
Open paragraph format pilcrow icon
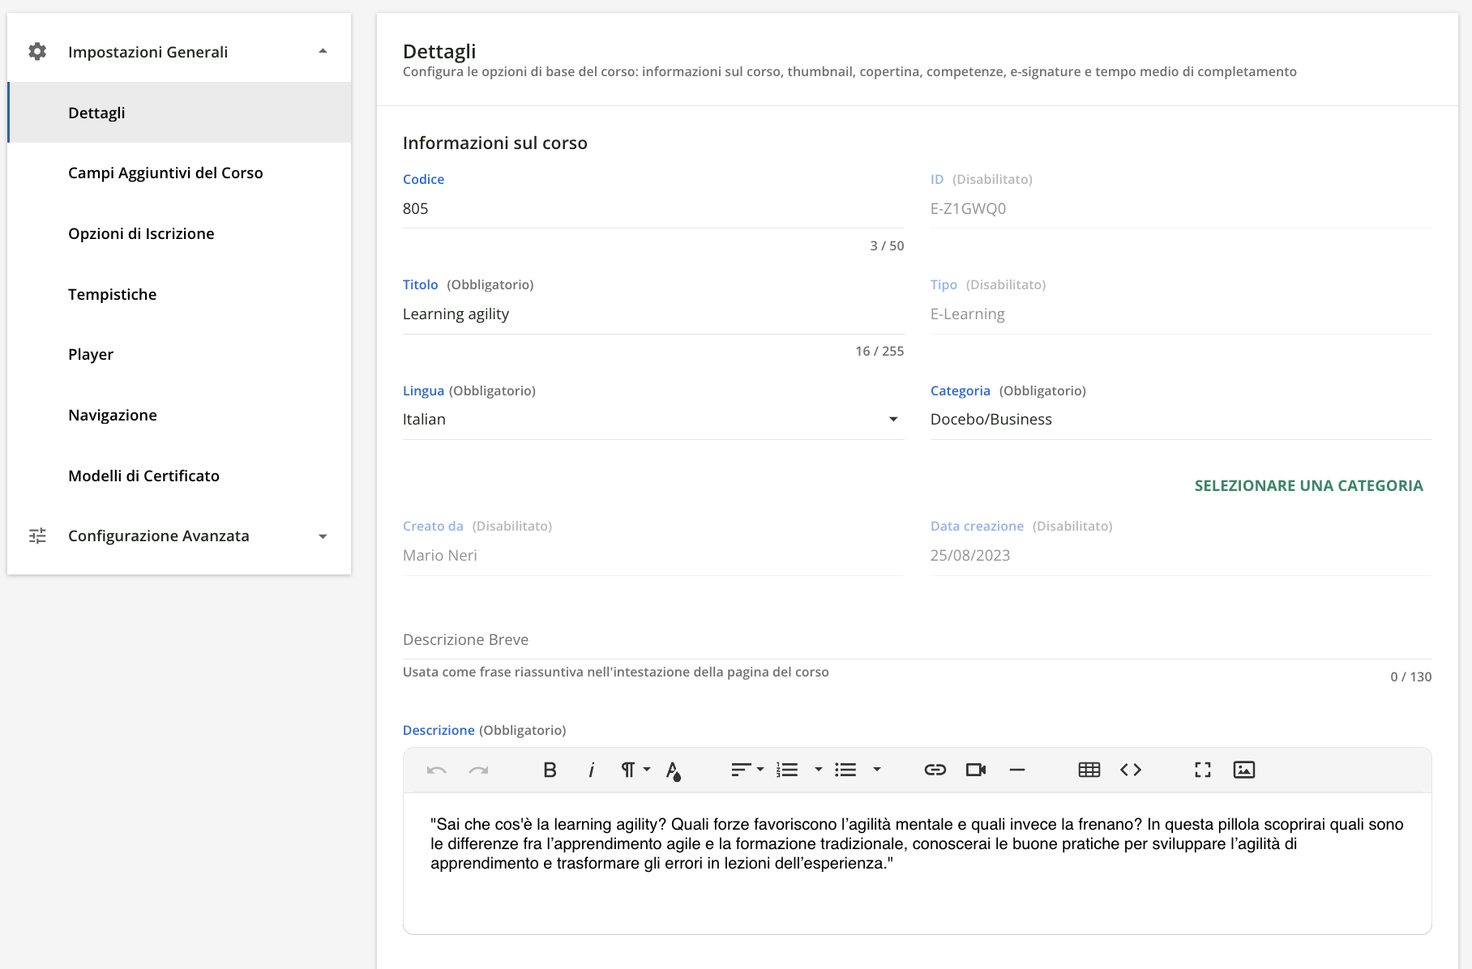pos(627,770)
